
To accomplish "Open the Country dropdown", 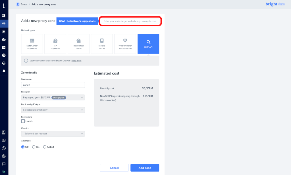I will (x=53, y=134).
